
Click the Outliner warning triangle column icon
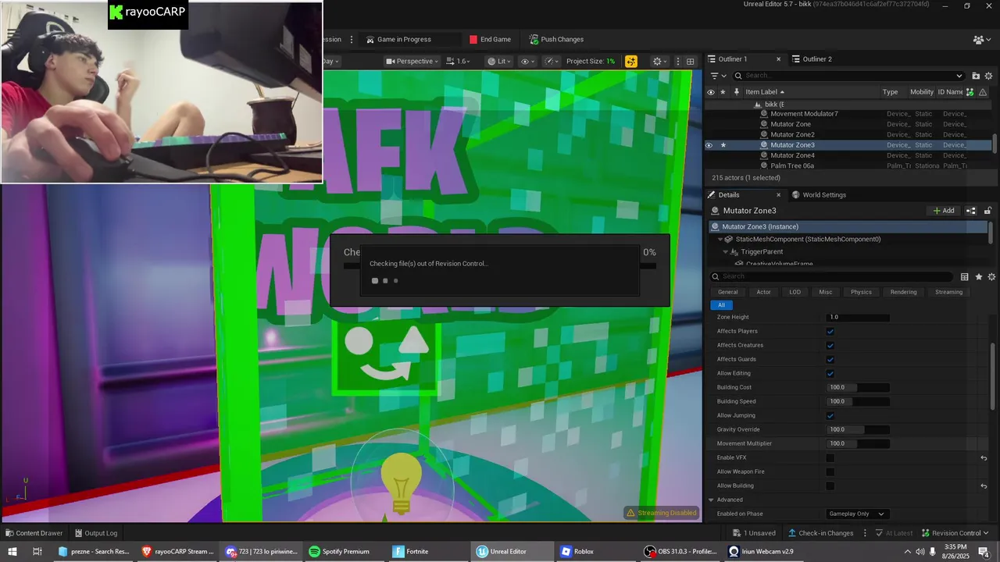point(983,92)
